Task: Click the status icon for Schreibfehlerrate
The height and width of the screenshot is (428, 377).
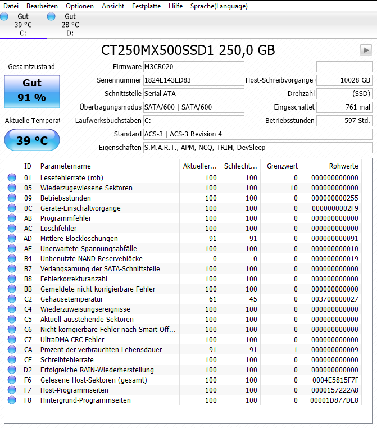Action: [12, 359]
